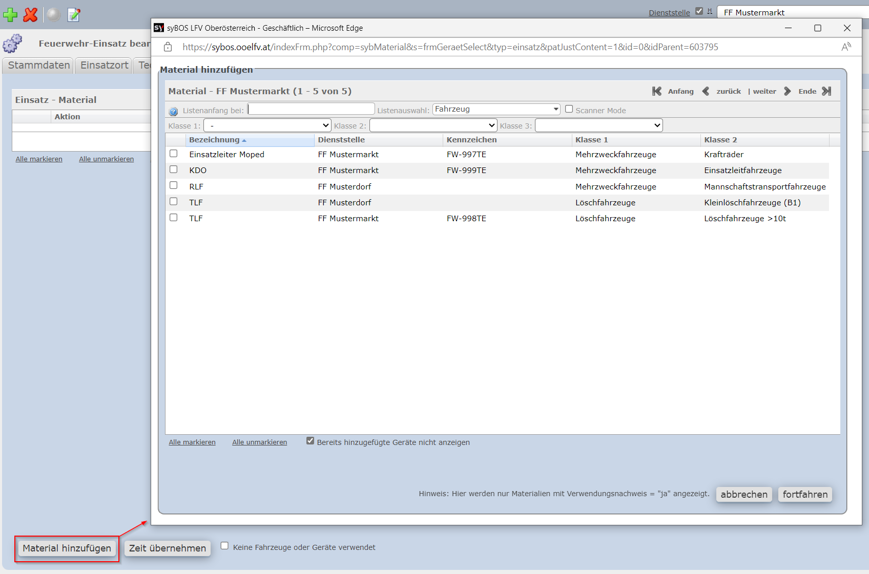Click the green plus add icon
This screenshot has height=574, width=869.
(10, 15)
